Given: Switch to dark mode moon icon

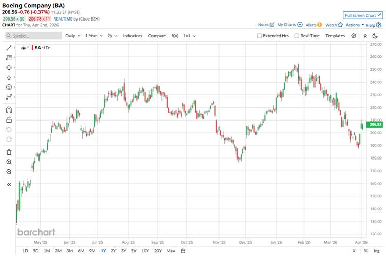Looking at the screenshot, I should click(376, 36).
